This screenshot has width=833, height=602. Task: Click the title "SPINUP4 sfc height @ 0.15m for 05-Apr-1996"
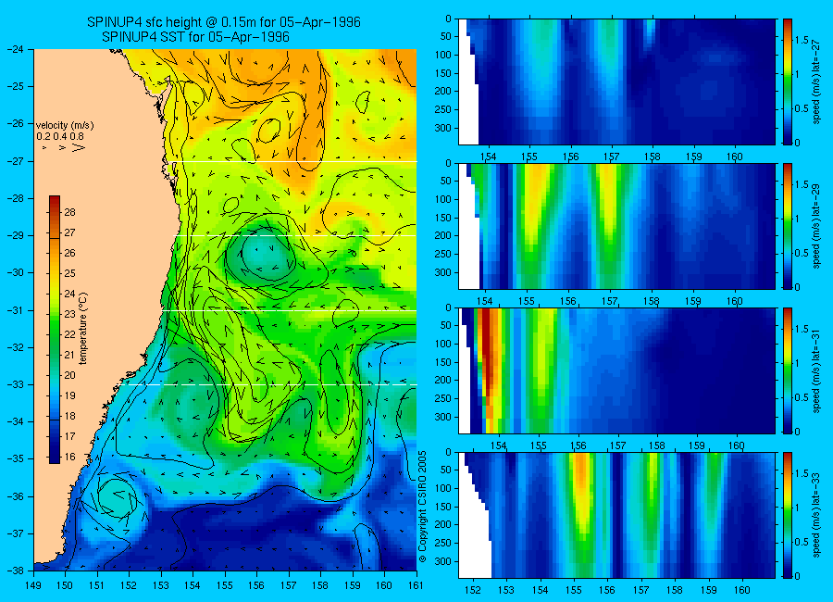[224, 22]
